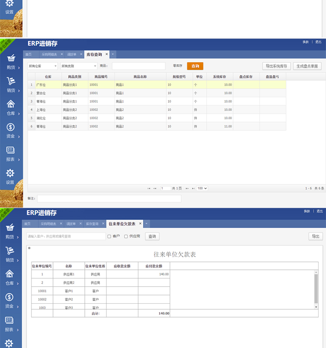This screenshot has width=326, height=348.
Task: Switch to the active 往来单位欠款表 tab
Action: [122, 224]
